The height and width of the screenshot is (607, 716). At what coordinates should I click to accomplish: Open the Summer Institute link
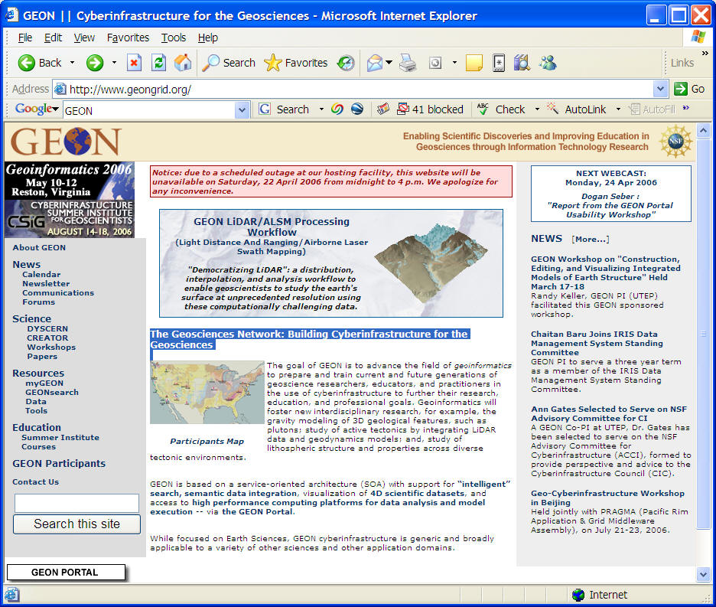pyautogui.click(x=60, y=437)
